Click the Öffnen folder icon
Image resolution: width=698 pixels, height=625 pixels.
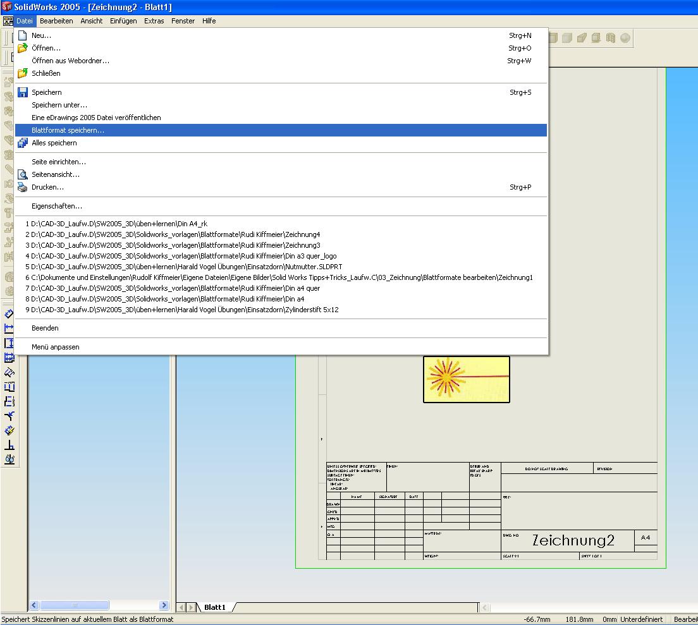pos(22,48)
